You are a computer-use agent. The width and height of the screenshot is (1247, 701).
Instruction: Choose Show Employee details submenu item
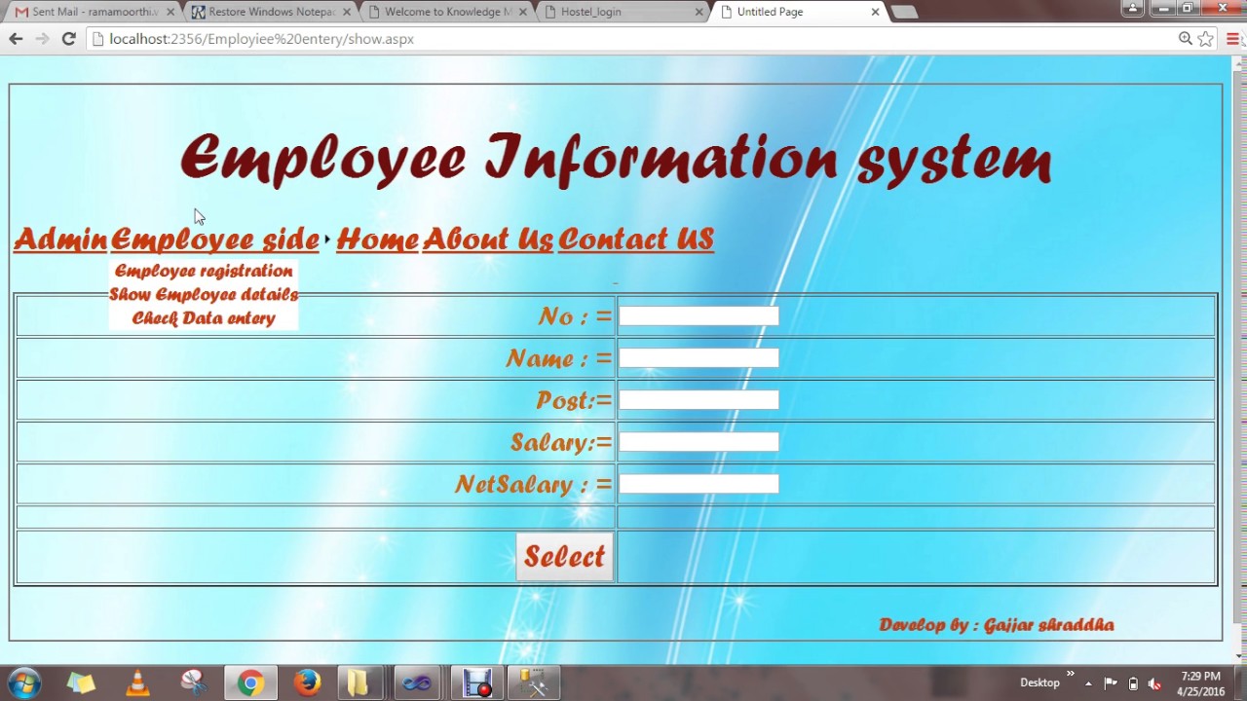(x=204, y=294)
